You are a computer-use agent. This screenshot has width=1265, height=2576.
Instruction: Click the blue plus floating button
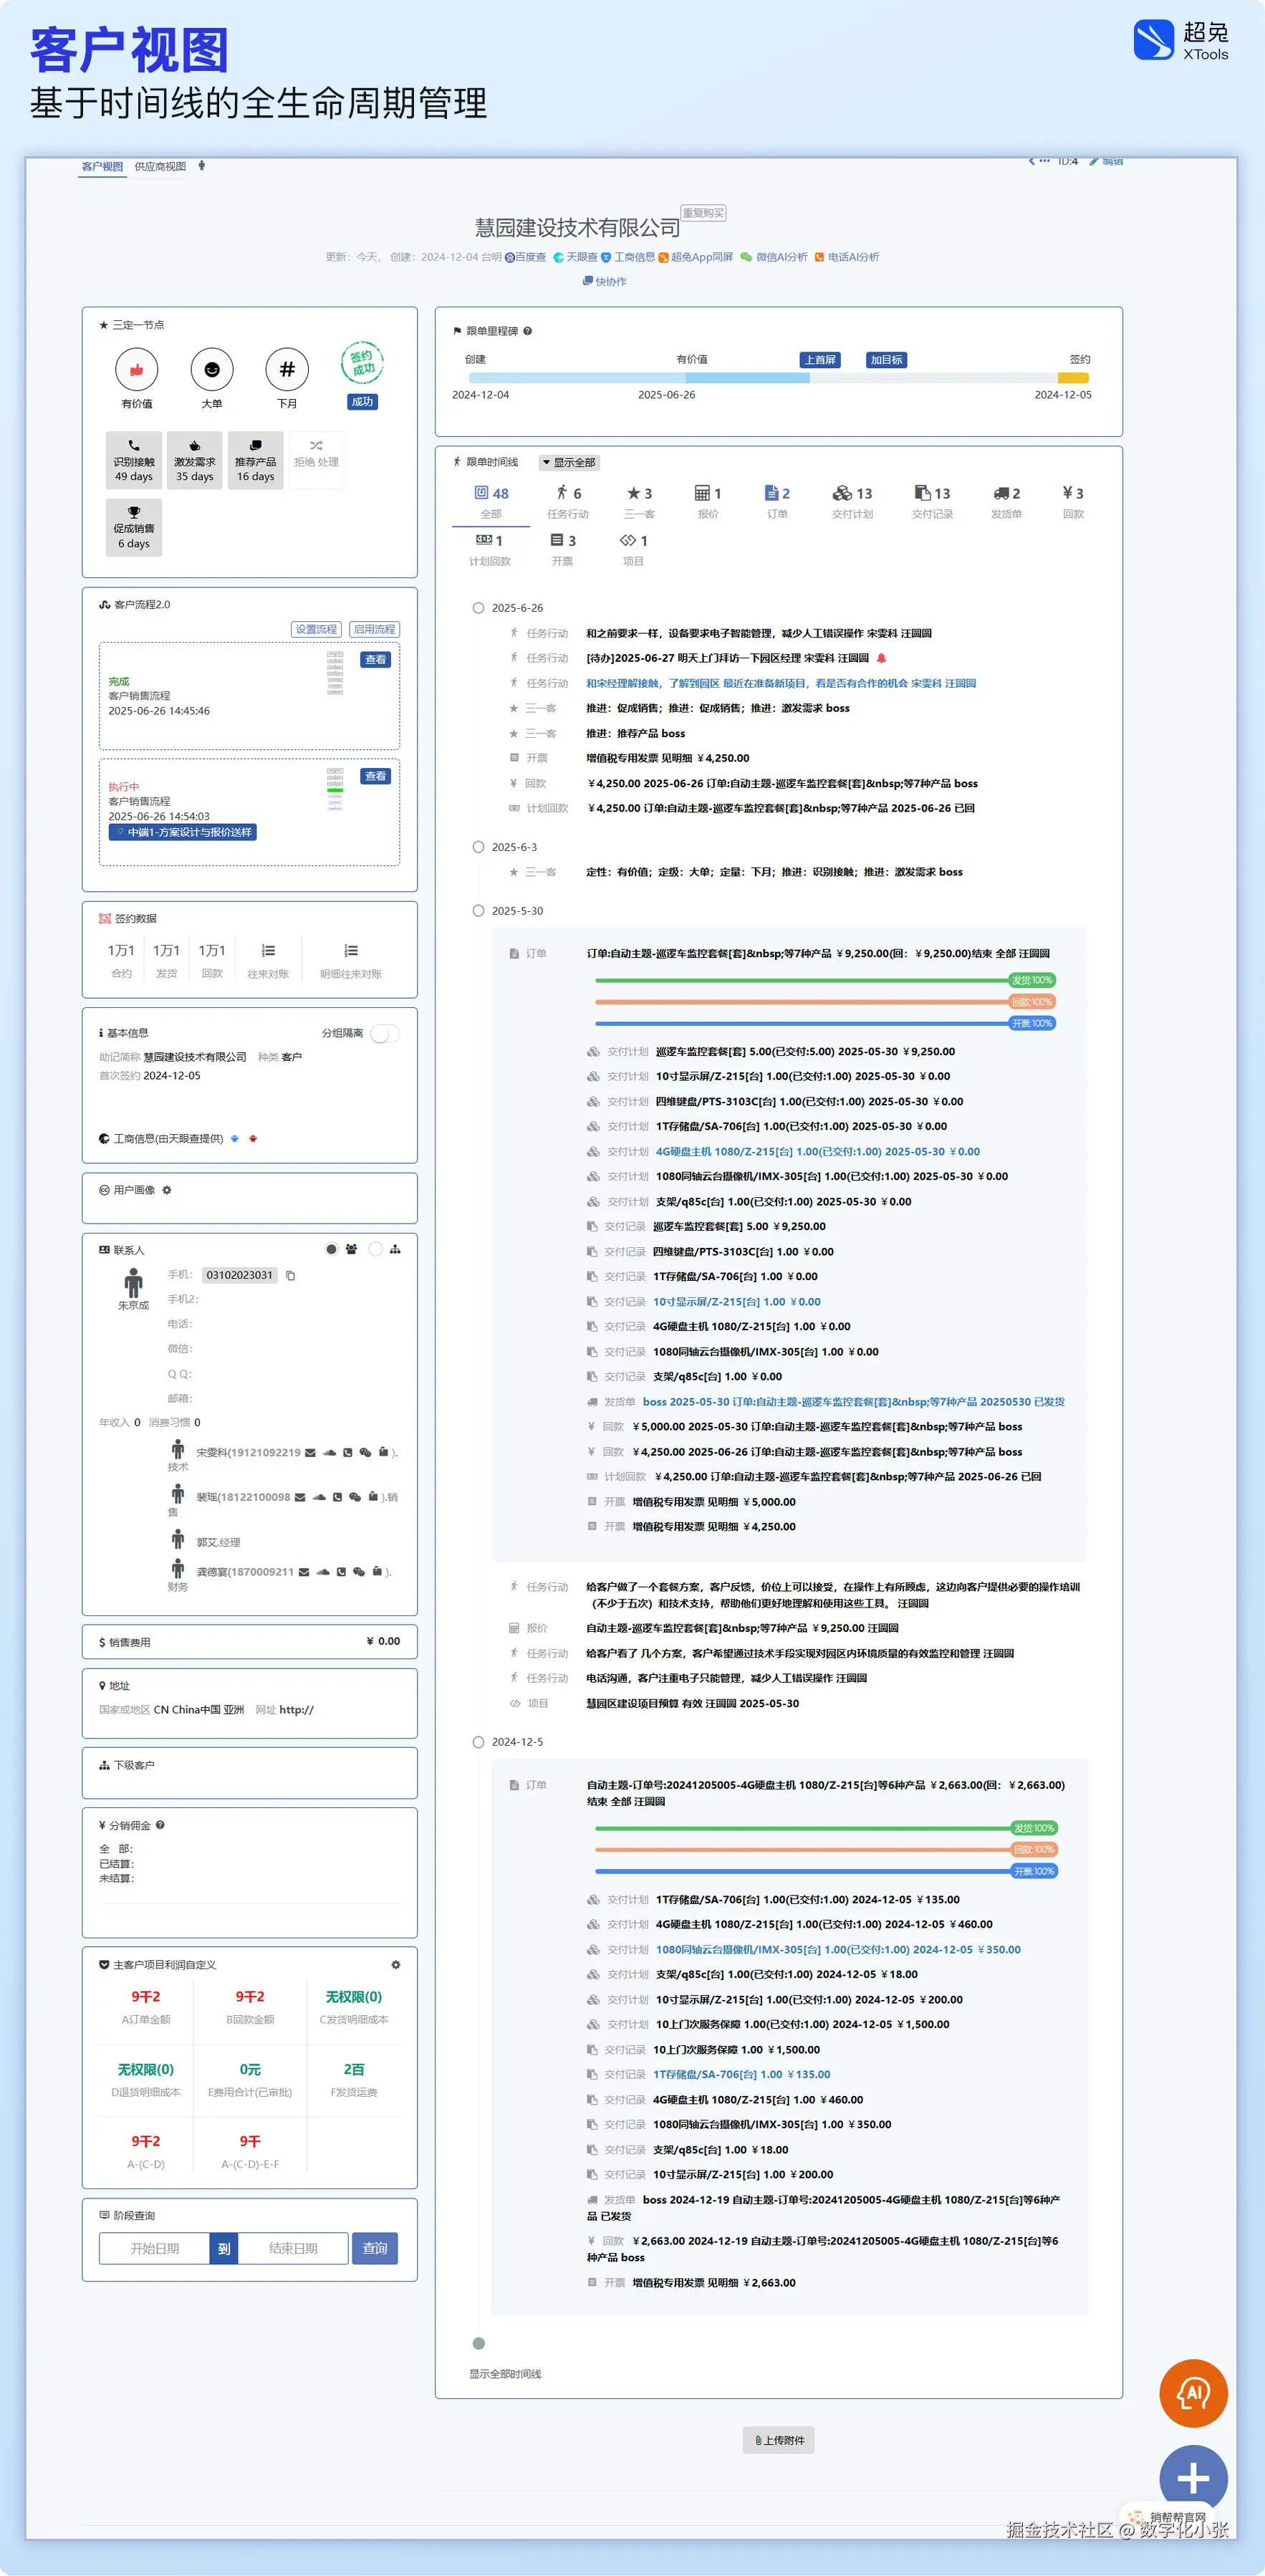coord(1193,2479)
